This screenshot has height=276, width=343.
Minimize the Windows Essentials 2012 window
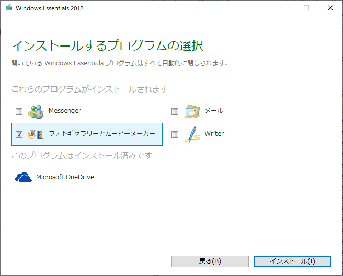point(283,8)
